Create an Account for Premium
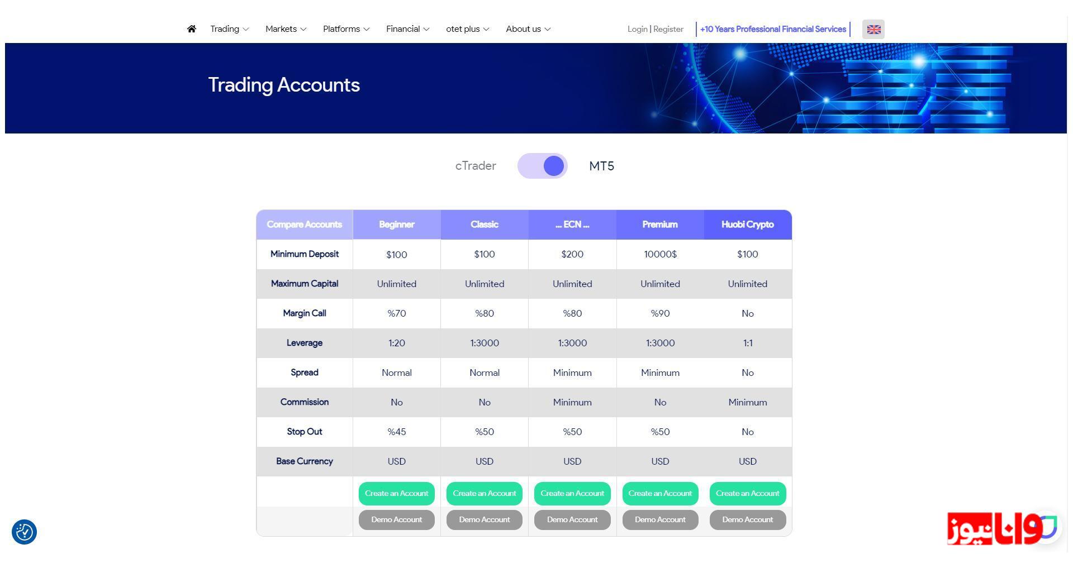1073x568 pixels. [660, 494]
